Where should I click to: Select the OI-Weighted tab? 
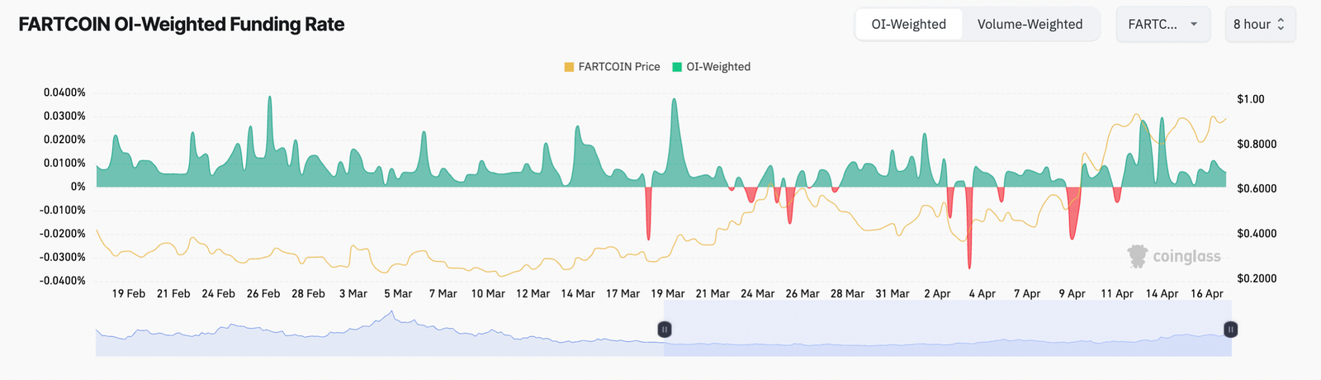[x=909, y=24]
